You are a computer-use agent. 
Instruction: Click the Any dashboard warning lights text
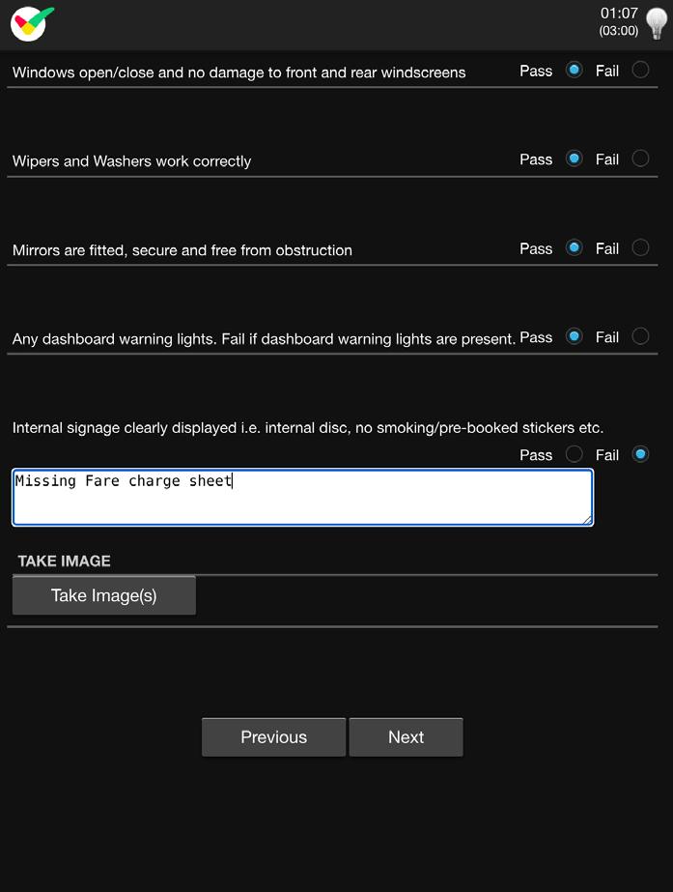(264, 339)
